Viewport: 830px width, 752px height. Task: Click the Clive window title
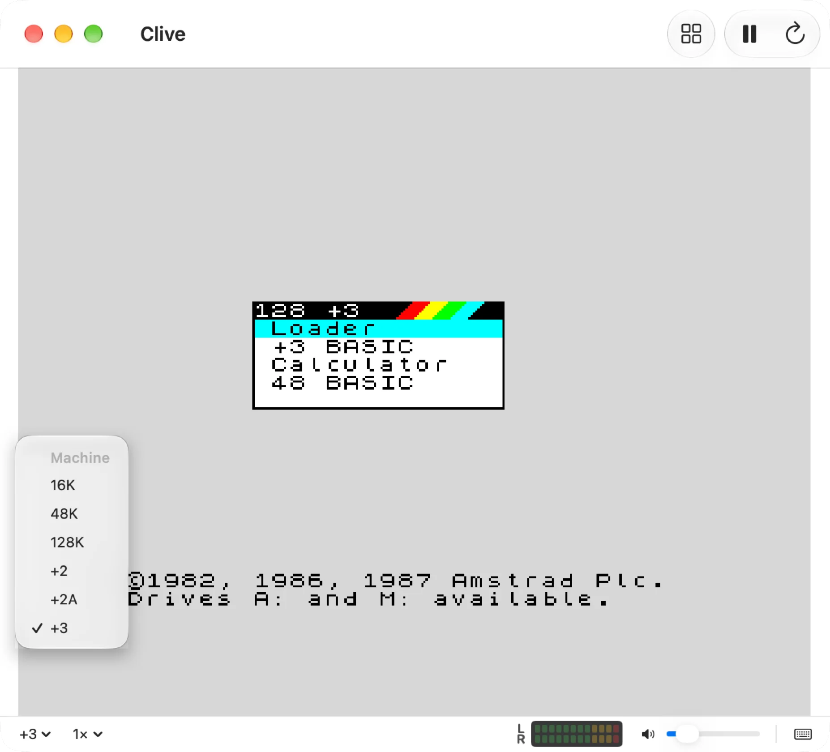tap(163, 34)
